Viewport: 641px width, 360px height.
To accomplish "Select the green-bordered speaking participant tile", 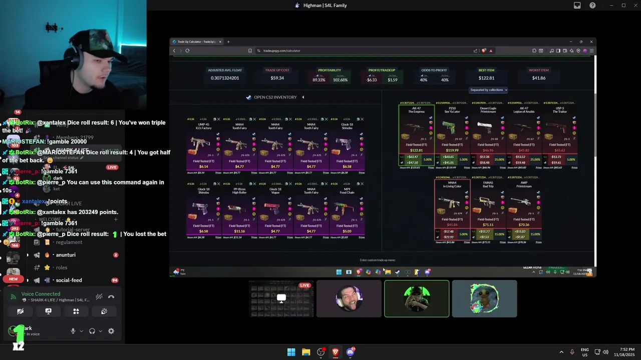I will click(x=417, y=298).
